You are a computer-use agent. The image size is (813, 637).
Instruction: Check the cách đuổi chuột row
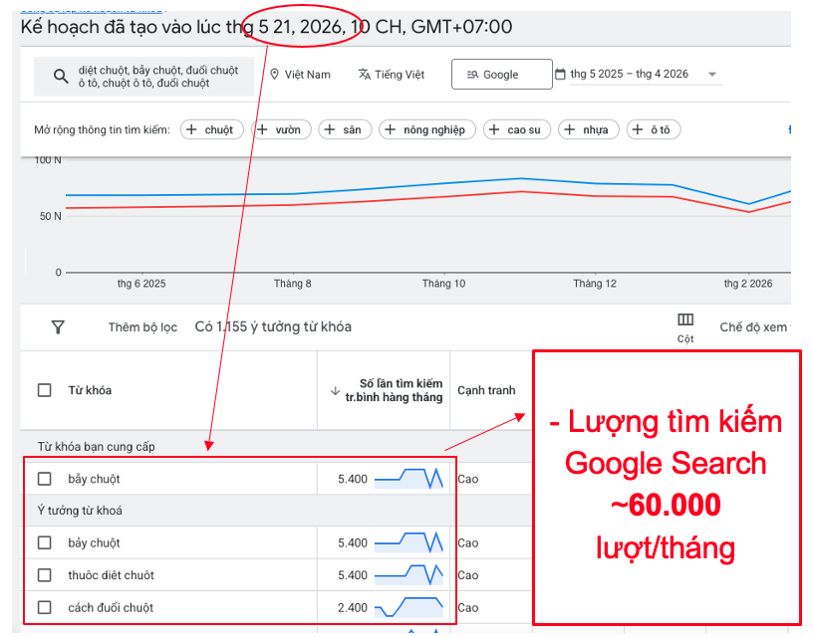point(45,607)
